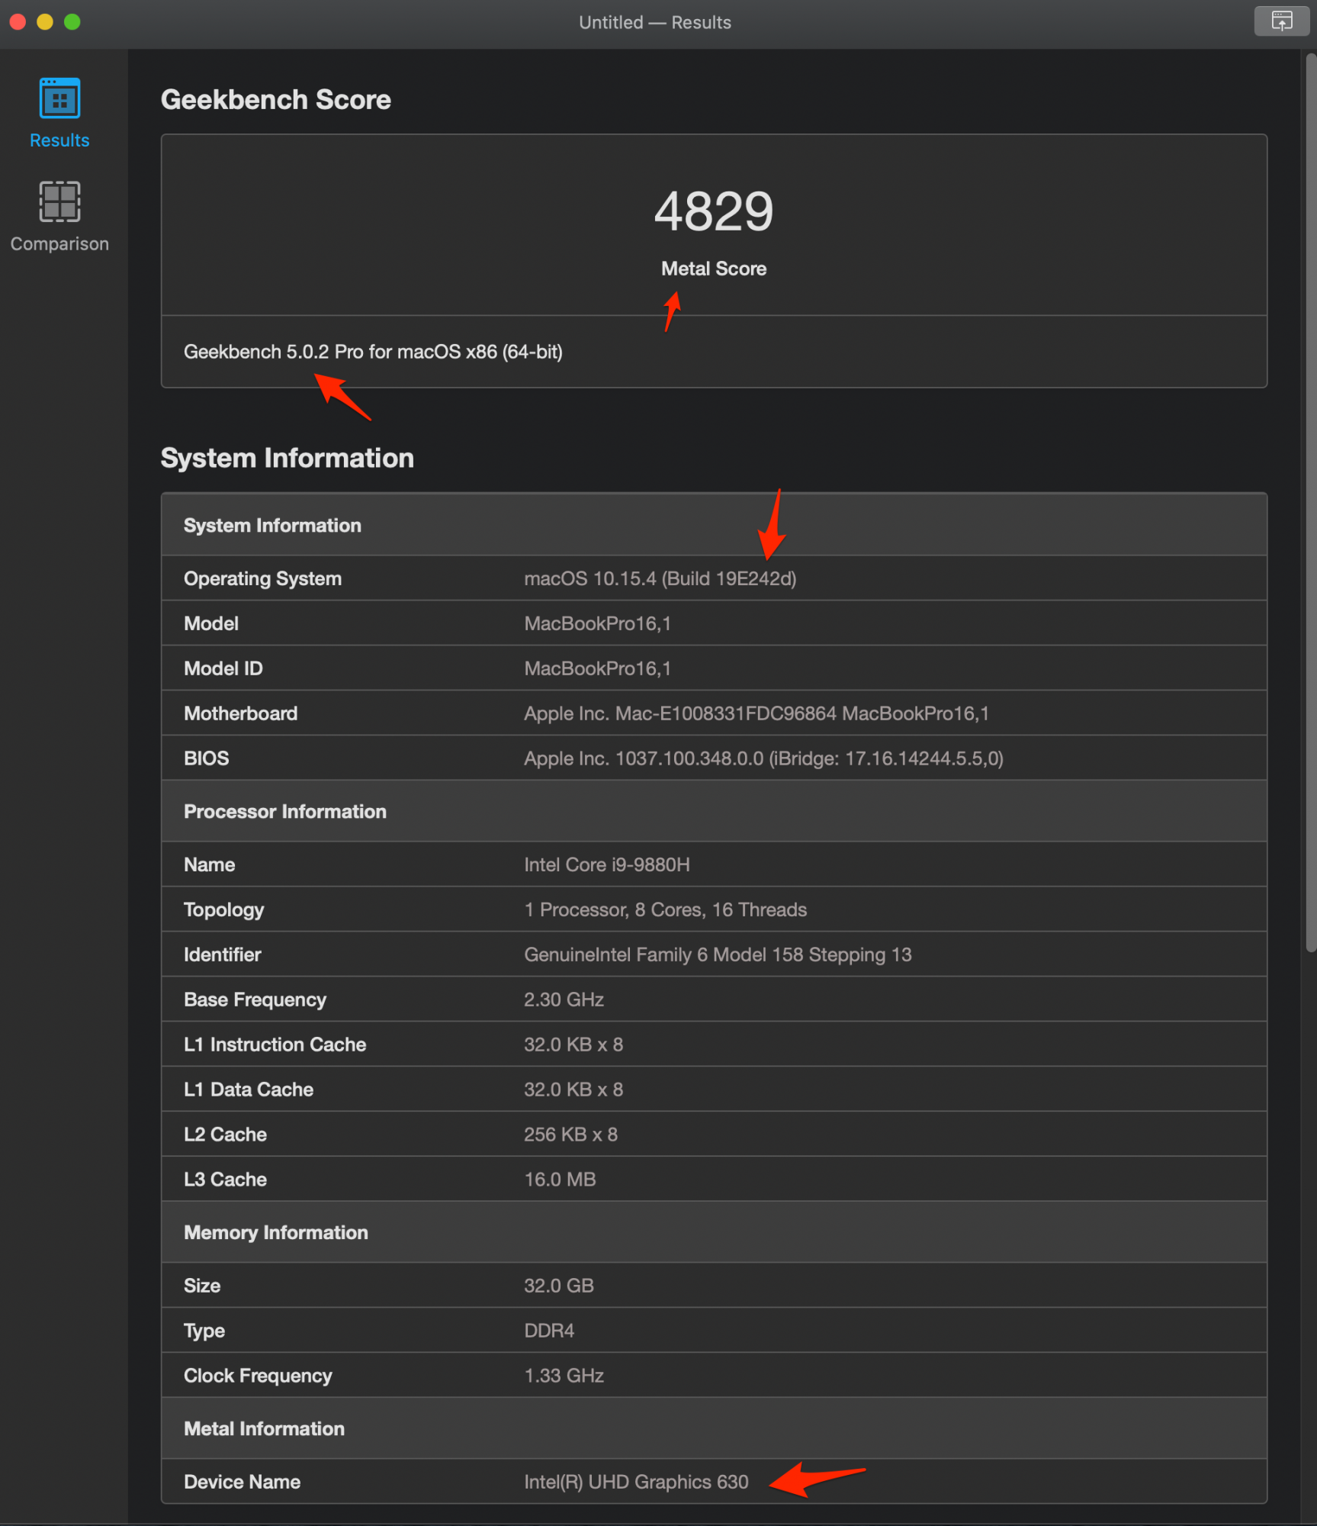Click the memory 'Size' row label
The width and height of the screenshot is (1317, 1526).
click(202, 1286)
